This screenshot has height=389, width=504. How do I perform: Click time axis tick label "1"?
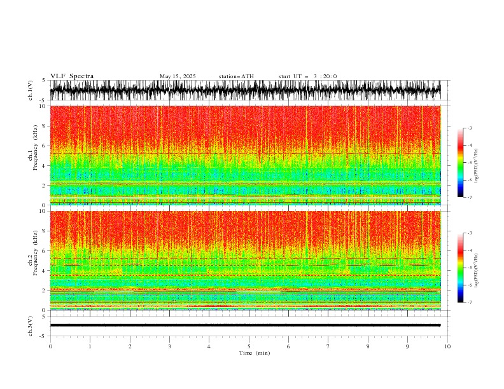click(90, 346)
